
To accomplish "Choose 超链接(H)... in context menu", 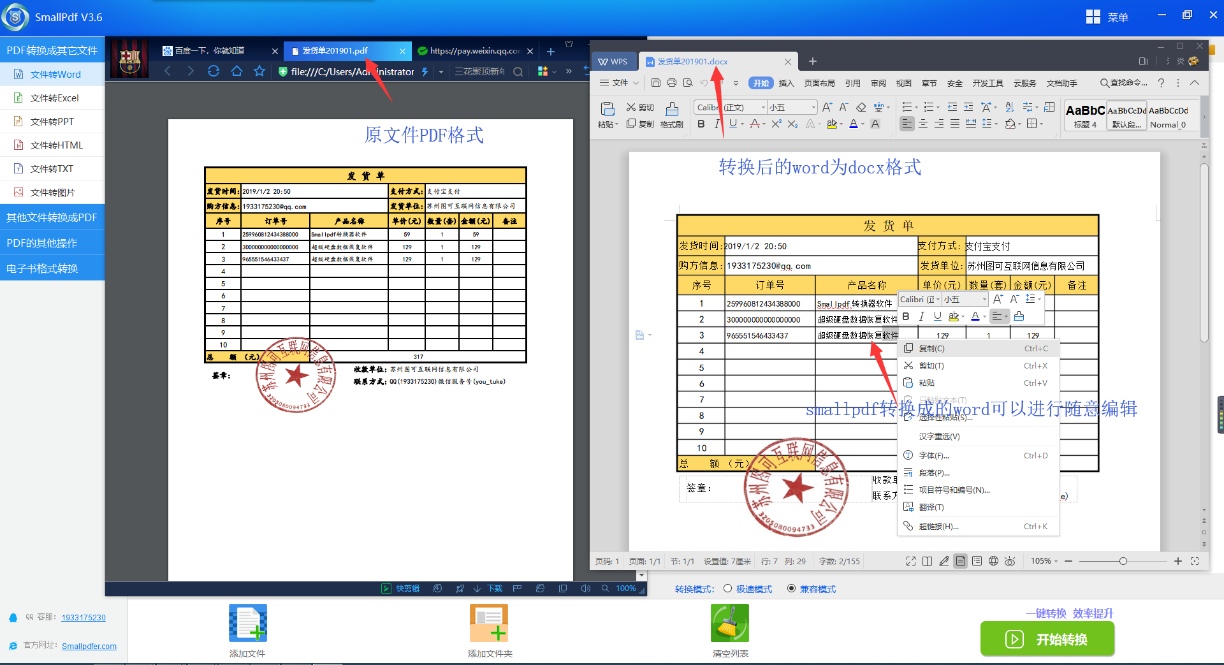I will [979, 526].
